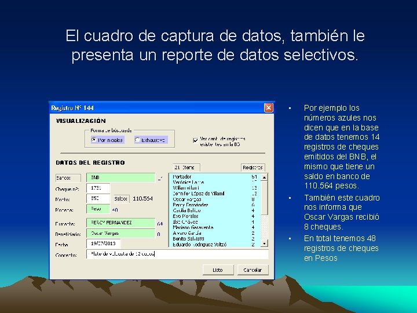Click the list scrollbar thumb

point(264,198)
